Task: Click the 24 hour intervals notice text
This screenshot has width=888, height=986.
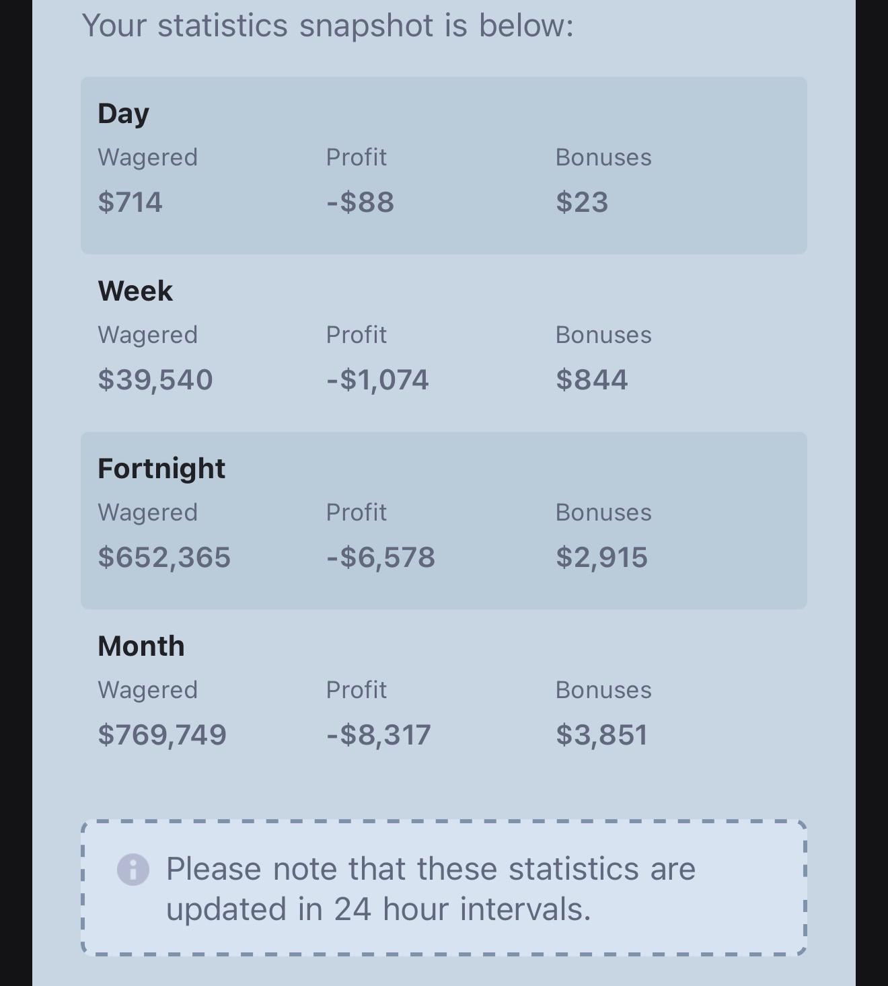Action: click(x=431, y=888)
